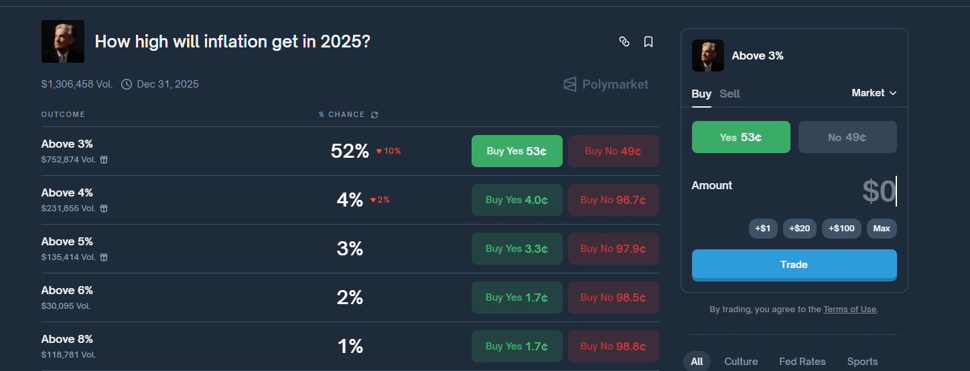Click the gift icon under Above 3%
Image resolution: width=970 pixels, height=371 pixels.
[105, 160]
